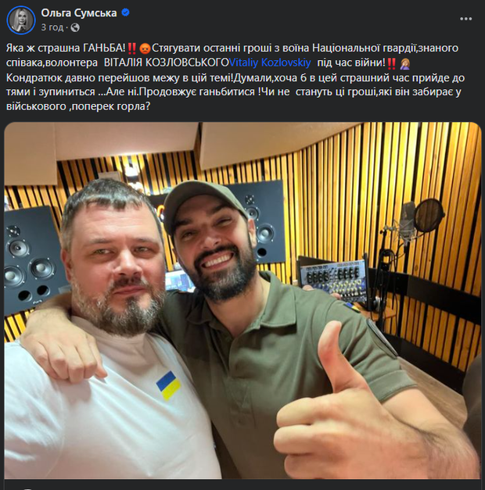Click the studio monitor speaker on left

31,259
